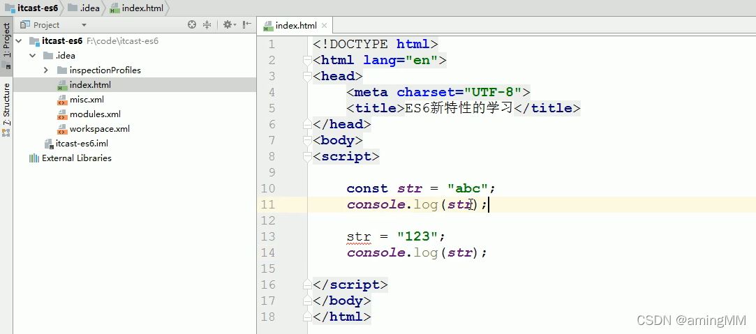
Task: Click the itcast-es6 module folder icon in tree
Action: point(34,41)
